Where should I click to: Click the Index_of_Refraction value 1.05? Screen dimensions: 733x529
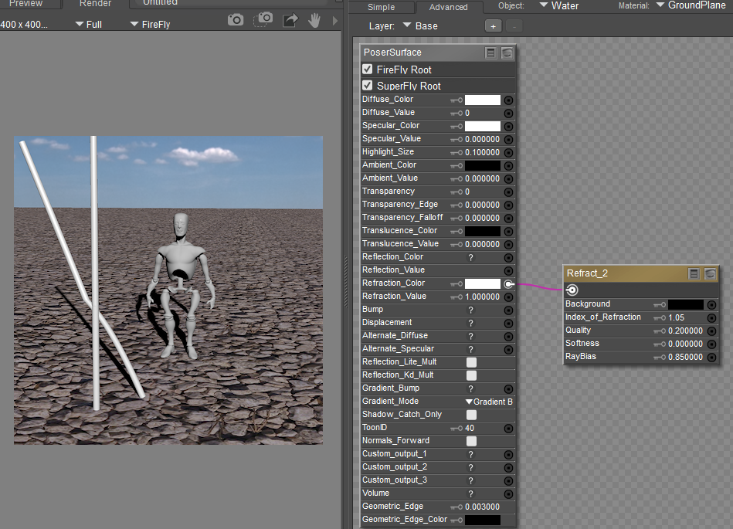click(677, 317)
